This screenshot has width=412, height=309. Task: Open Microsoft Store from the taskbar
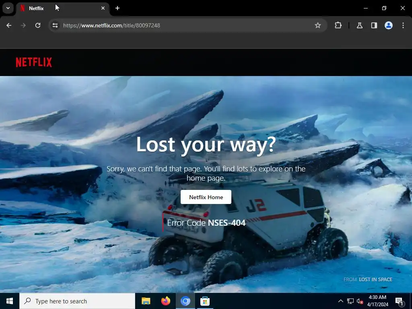pos(205,301)
